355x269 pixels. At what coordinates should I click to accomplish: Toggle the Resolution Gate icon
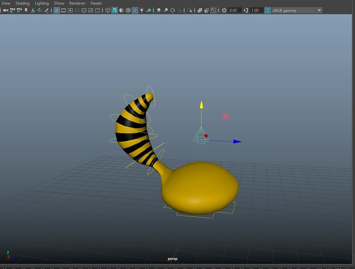(70, 10)
